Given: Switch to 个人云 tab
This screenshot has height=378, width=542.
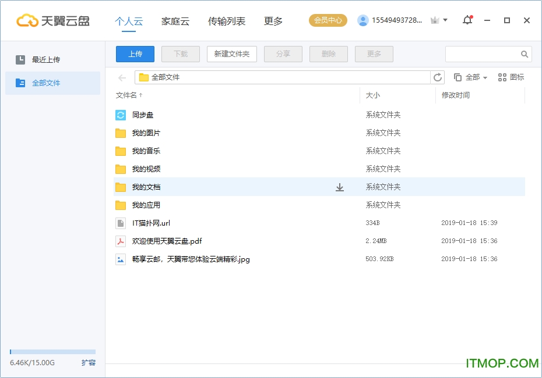Looking at the screenshot, I should [129, 22].
